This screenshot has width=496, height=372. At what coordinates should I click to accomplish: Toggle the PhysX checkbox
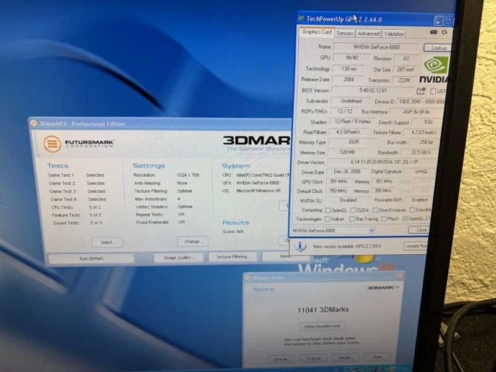click(384, 219)
